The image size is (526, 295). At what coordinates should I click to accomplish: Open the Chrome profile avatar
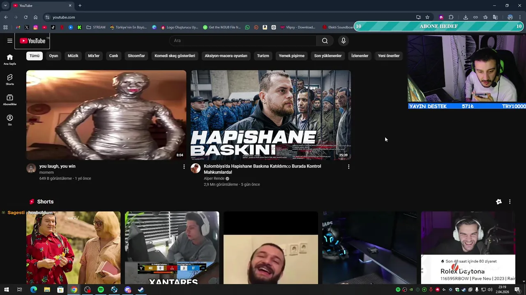[x=510, y=17]
